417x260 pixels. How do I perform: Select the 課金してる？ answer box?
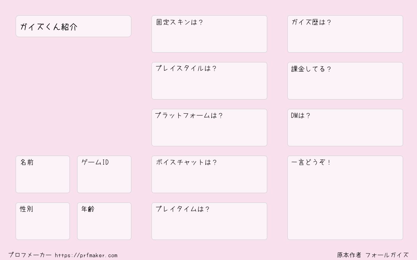345,81
